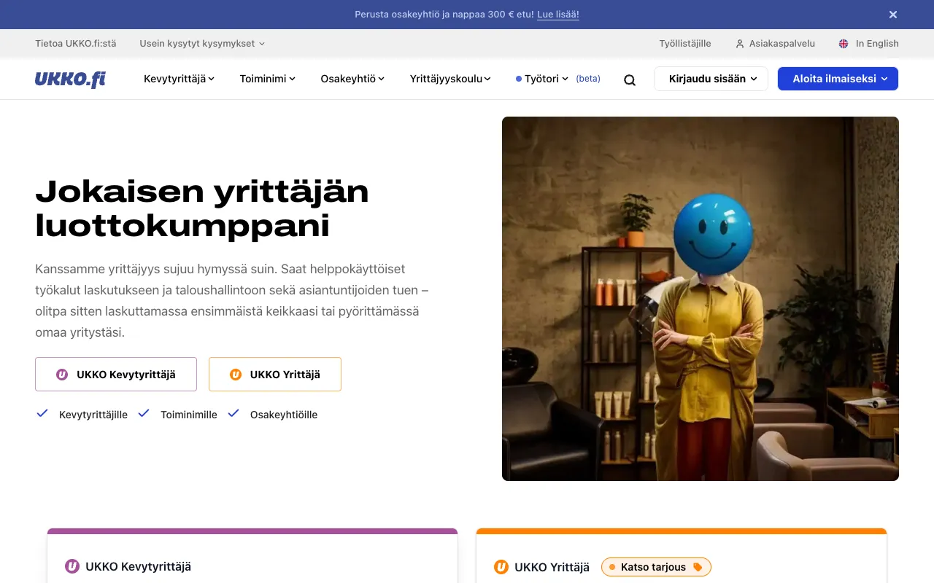This screenshot has width=934, height=583.
Task: Switch language to In English
Action: coord(877,44)
